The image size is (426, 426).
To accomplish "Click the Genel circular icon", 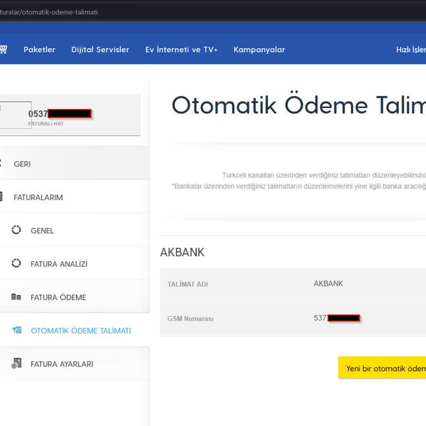I will 16,230.
